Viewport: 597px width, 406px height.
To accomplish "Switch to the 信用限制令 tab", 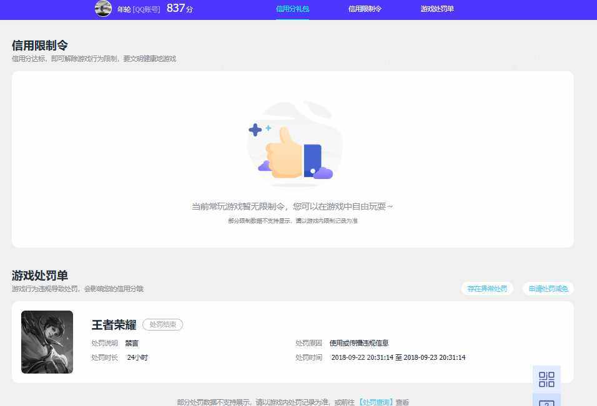I will coord(365,9).
